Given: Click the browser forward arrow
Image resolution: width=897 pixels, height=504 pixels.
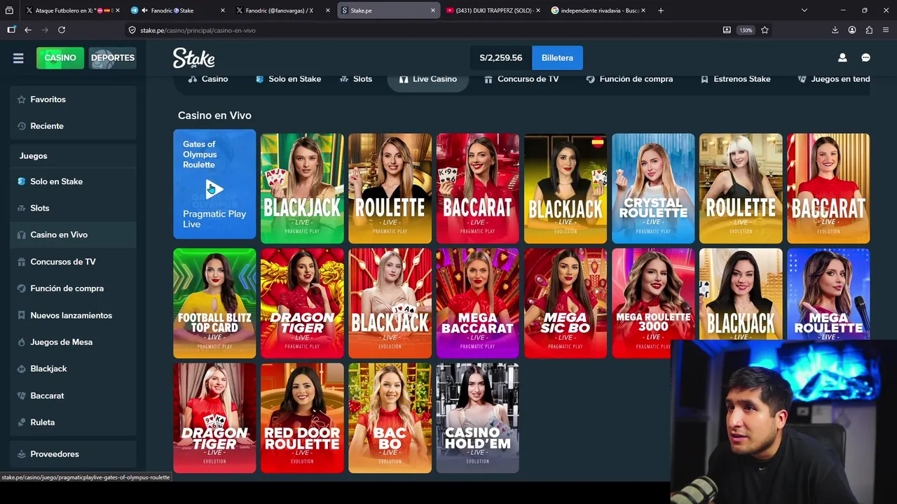Looking at the screenshot, I should click(x=45, y=30).
